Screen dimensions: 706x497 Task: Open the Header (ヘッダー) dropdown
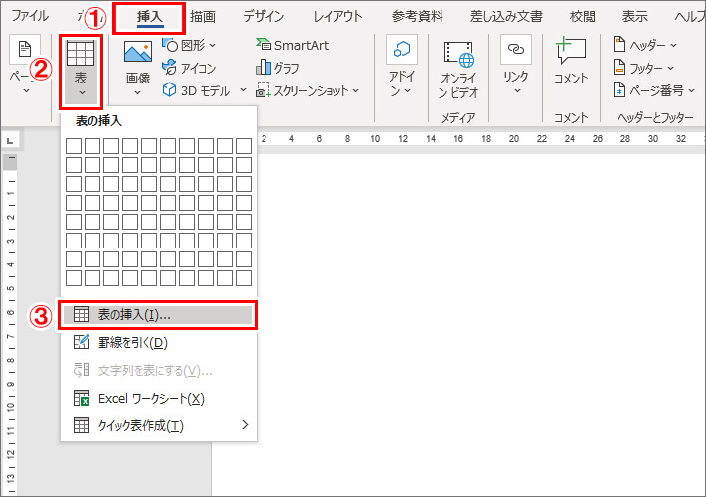pos(645,45)
